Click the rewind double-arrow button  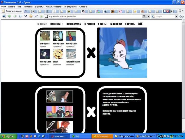coord(4,16)
